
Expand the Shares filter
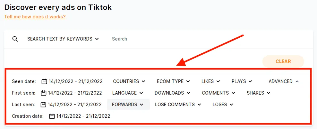coord(258,93)
